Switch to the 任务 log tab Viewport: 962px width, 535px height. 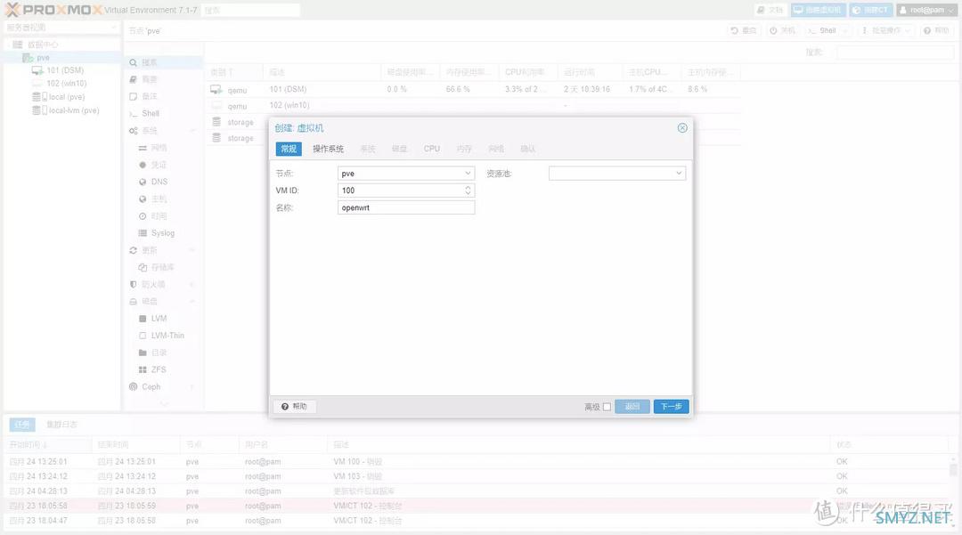(x=22, y=424)
